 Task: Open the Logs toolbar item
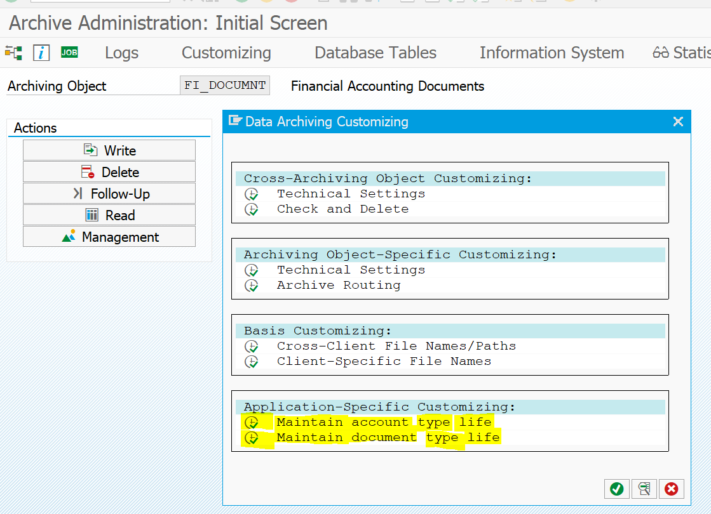pyautogui.click(x=121, y=53)
